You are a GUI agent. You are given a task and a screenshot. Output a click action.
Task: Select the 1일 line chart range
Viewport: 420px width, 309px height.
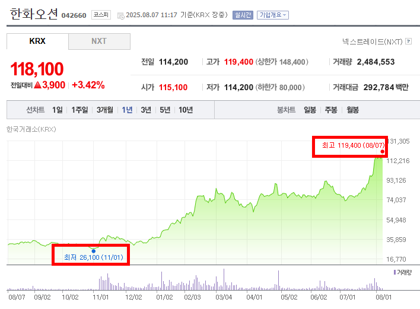point(58,110)
